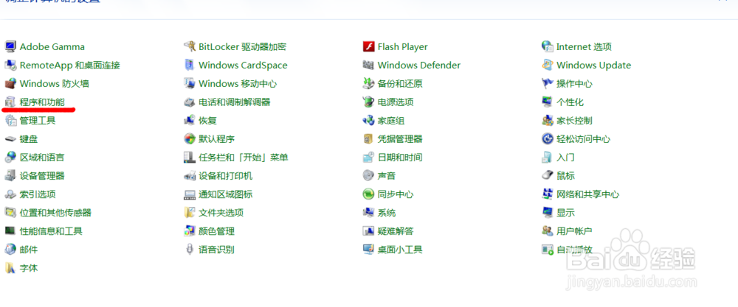Click the 字体 folder icon
The width and height of the screenshot is (738, 307).
(10, 268)
